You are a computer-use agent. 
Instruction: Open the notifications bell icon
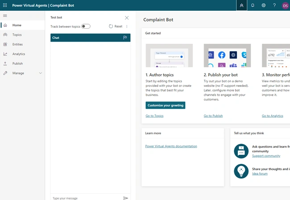[253, 5]
